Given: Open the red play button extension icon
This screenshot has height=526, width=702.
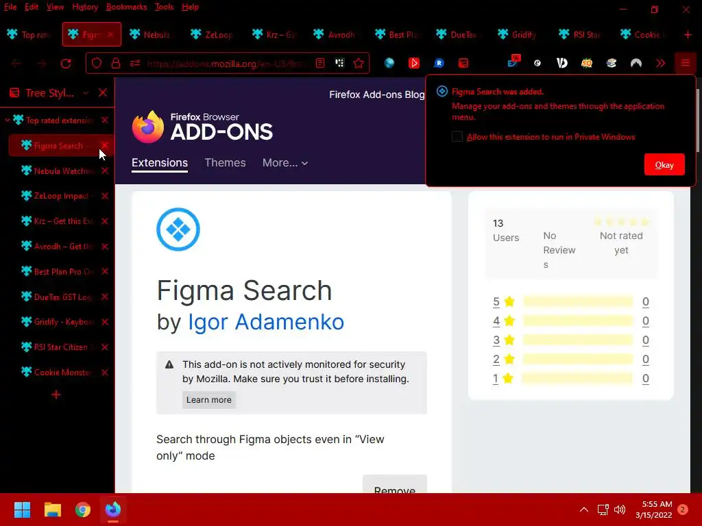Looking at the screenshot, I should (414, 63).
